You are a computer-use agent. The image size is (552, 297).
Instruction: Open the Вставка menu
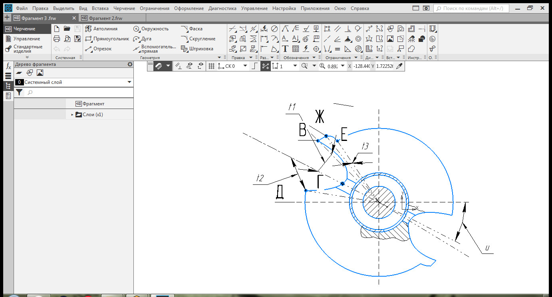point(100,8)
